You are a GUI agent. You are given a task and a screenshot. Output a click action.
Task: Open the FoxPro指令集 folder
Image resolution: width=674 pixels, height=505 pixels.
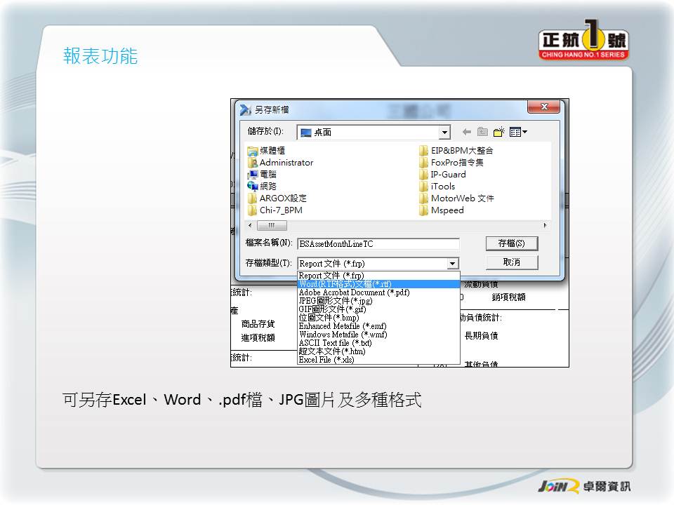(x=456, y=162)
